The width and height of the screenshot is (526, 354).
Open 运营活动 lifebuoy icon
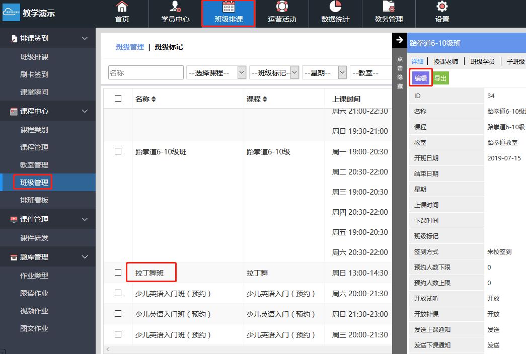click(x=282, y=7)
